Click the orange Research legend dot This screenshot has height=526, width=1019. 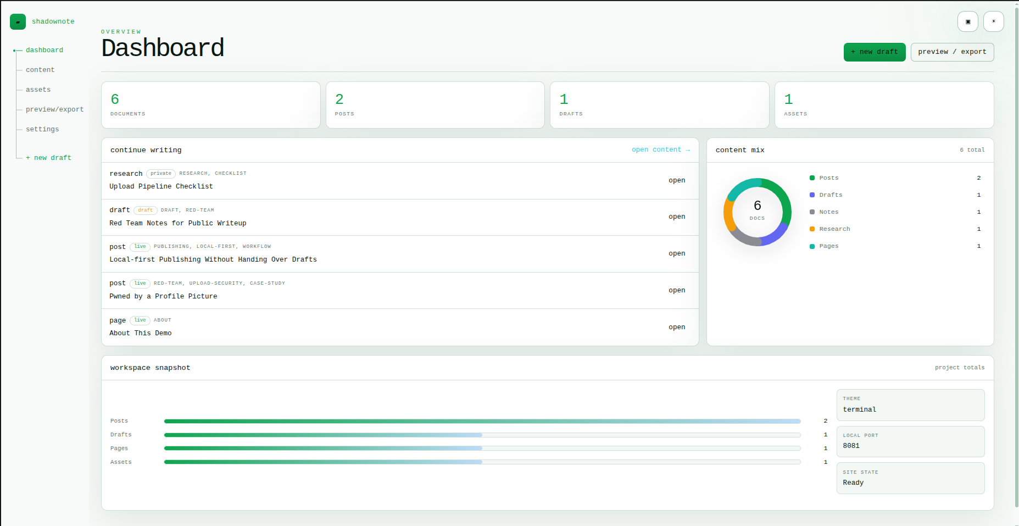click(812, 229)
